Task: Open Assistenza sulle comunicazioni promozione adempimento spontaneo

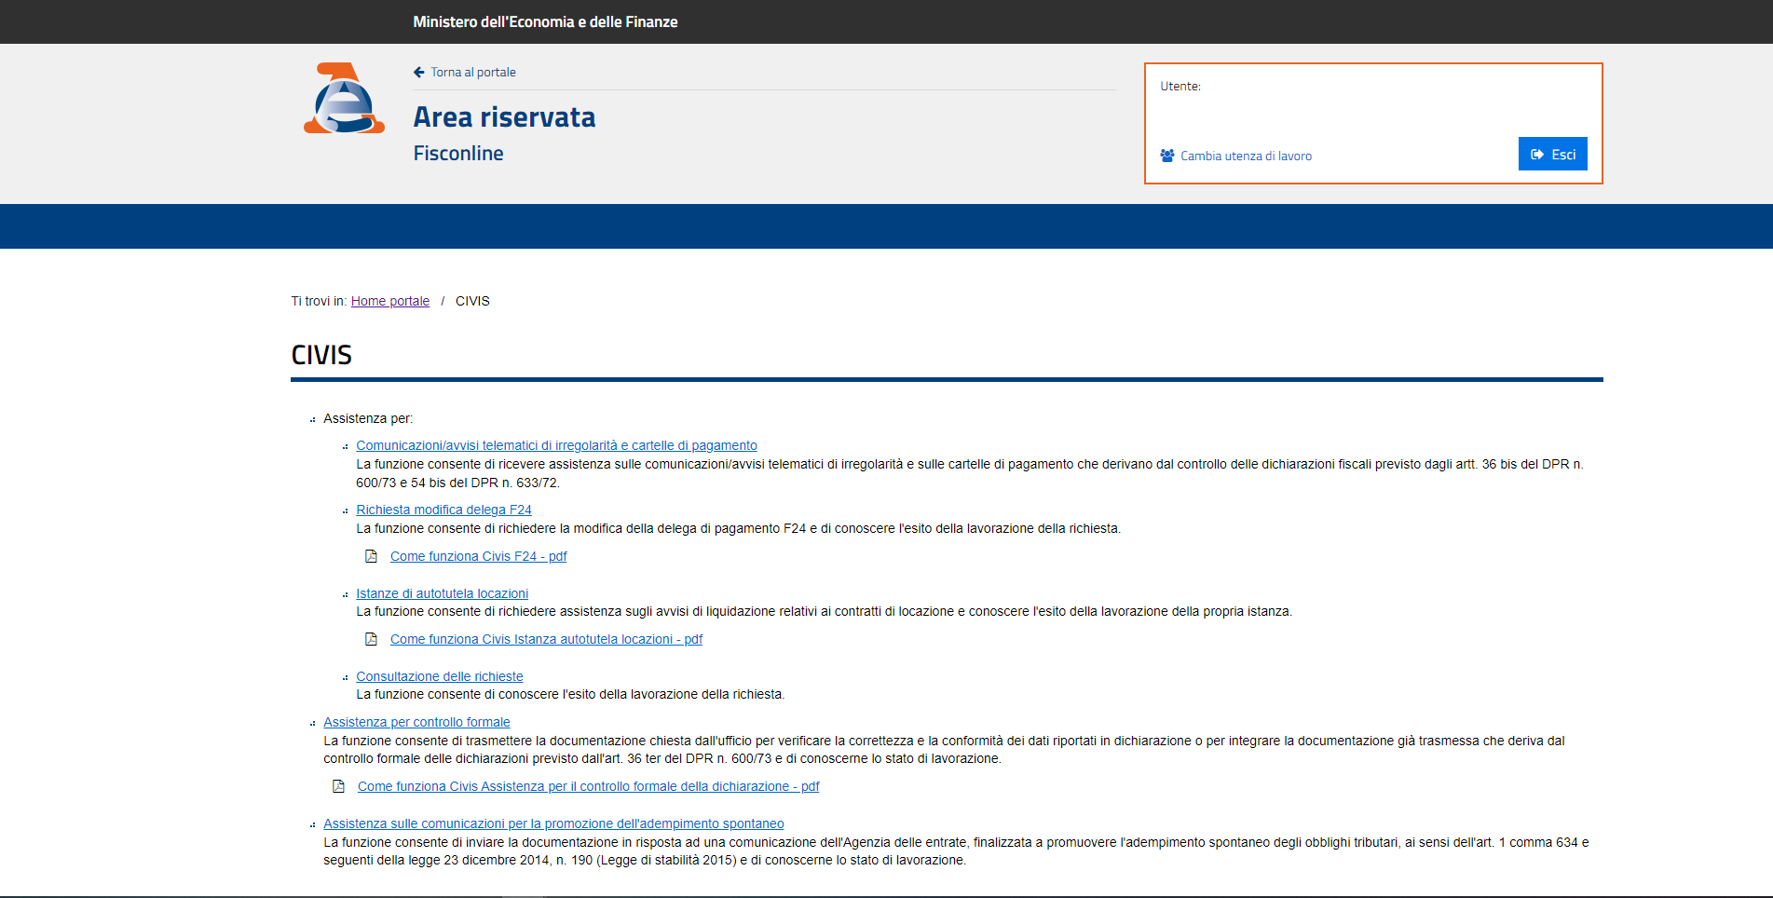Action: tap(553, 823)
